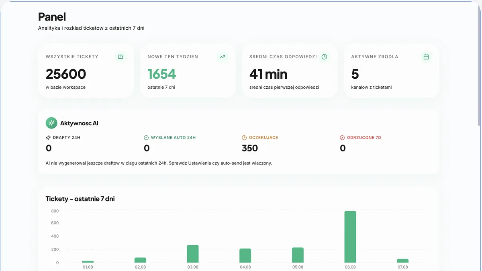Select the chart bar for 05.08

(298, 255)
